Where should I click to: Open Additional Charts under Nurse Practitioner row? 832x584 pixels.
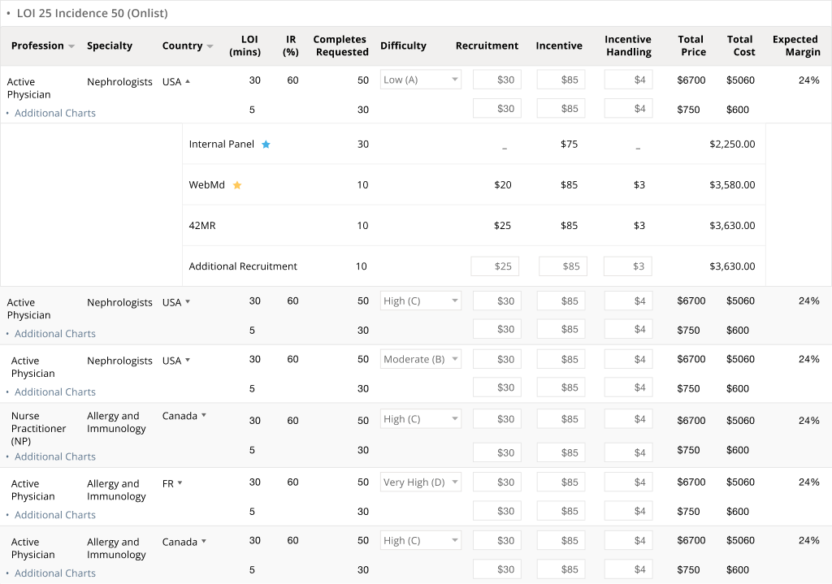click(x=55, y=456)
